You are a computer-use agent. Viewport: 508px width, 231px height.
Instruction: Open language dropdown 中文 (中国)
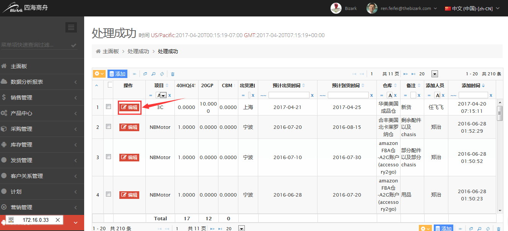tap(472, 8)
